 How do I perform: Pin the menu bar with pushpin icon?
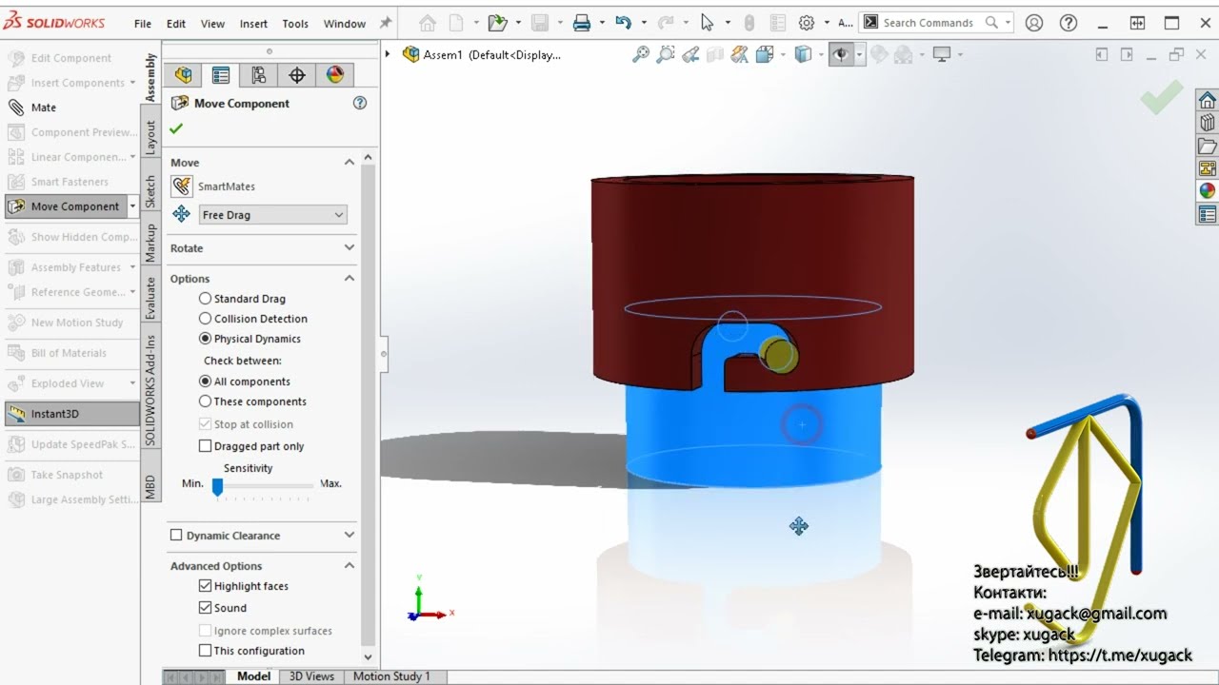coord(386,23)
